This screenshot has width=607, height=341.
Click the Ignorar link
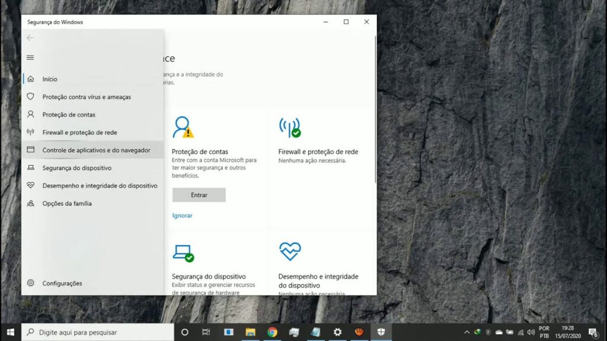pyautogui.click(x=183, y=215)
